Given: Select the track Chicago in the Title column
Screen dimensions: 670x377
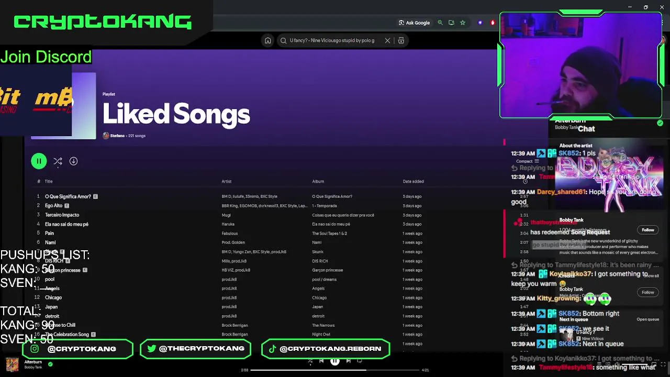Looking at the screenshot, I should pyautogui.click(x=53, y=297).
